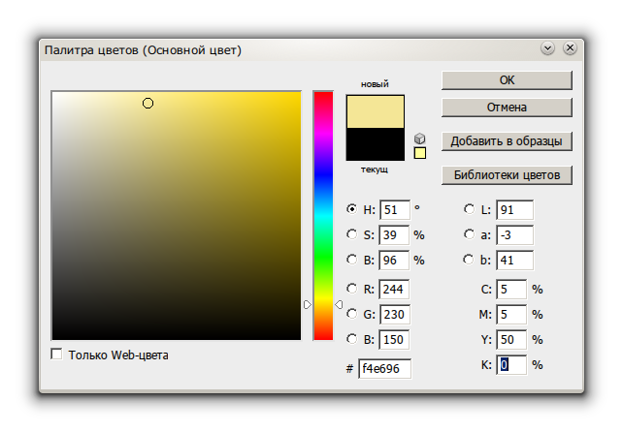Select the R red radio button
The width and height of the screenshot is (623, 432).
click(351, 288)
